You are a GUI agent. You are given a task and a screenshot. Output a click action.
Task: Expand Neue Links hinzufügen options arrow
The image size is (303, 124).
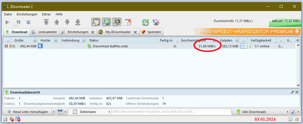pyautogui.click(x=54, y=112)
